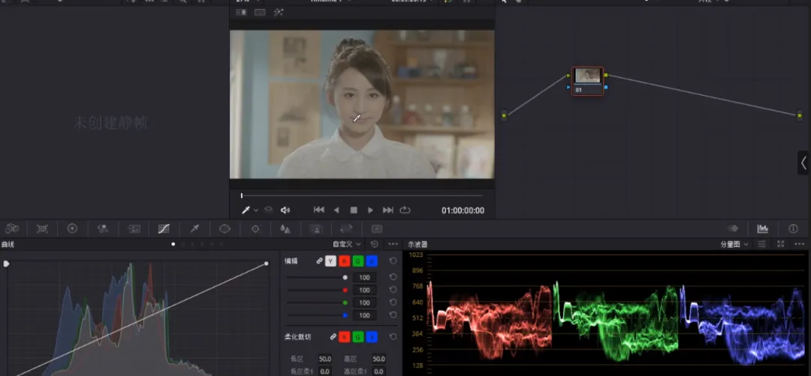The image size is (811, 376).
Task: Reset the blue intensity slider
Action: click(x=393, y=315)
